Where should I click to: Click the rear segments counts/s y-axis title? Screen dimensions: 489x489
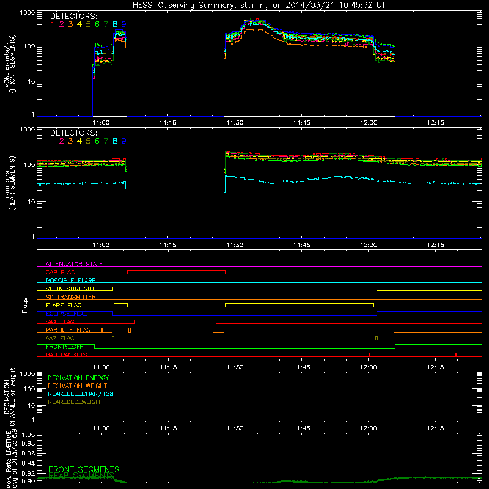tap(9, 183)
